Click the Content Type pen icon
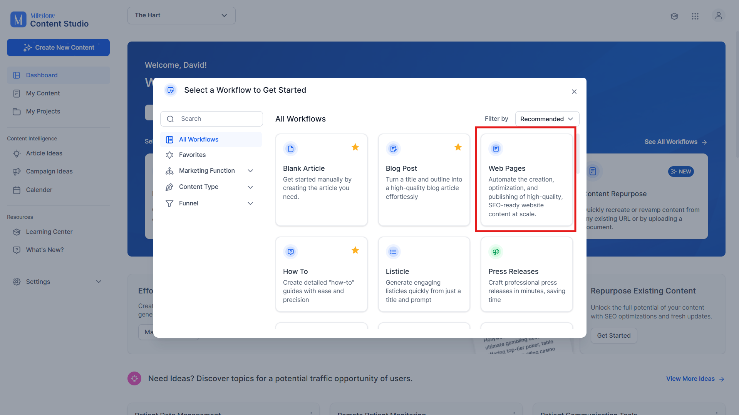The image size is (739, 415). tap(169, 187)
